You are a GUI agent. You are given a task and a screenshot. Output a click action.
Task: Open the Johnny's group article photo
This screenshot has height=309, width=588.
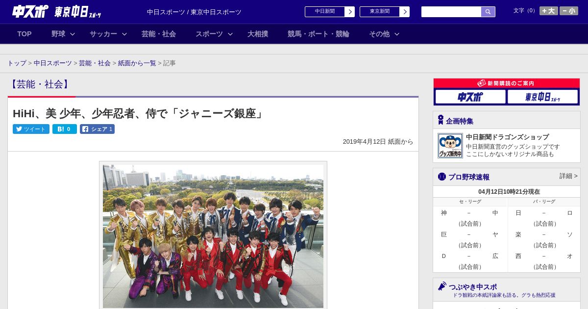213,236
